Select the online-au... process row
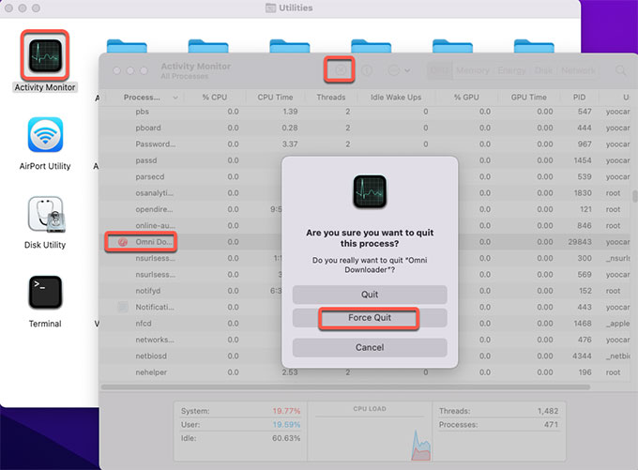 pos(366,225)
